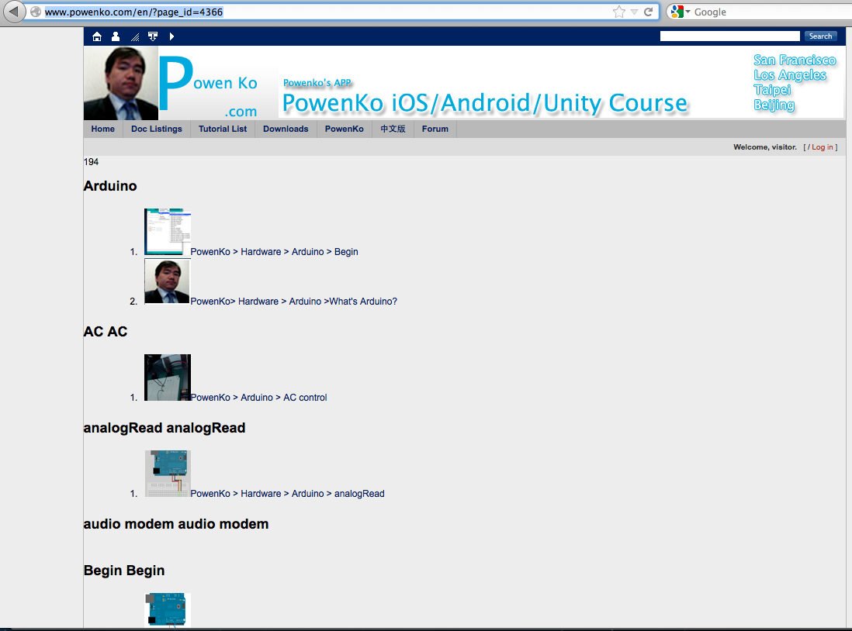Click the right-pointing arrow icon in blue bar
This screenshot has height=631, width=852.
pos(171,36)
